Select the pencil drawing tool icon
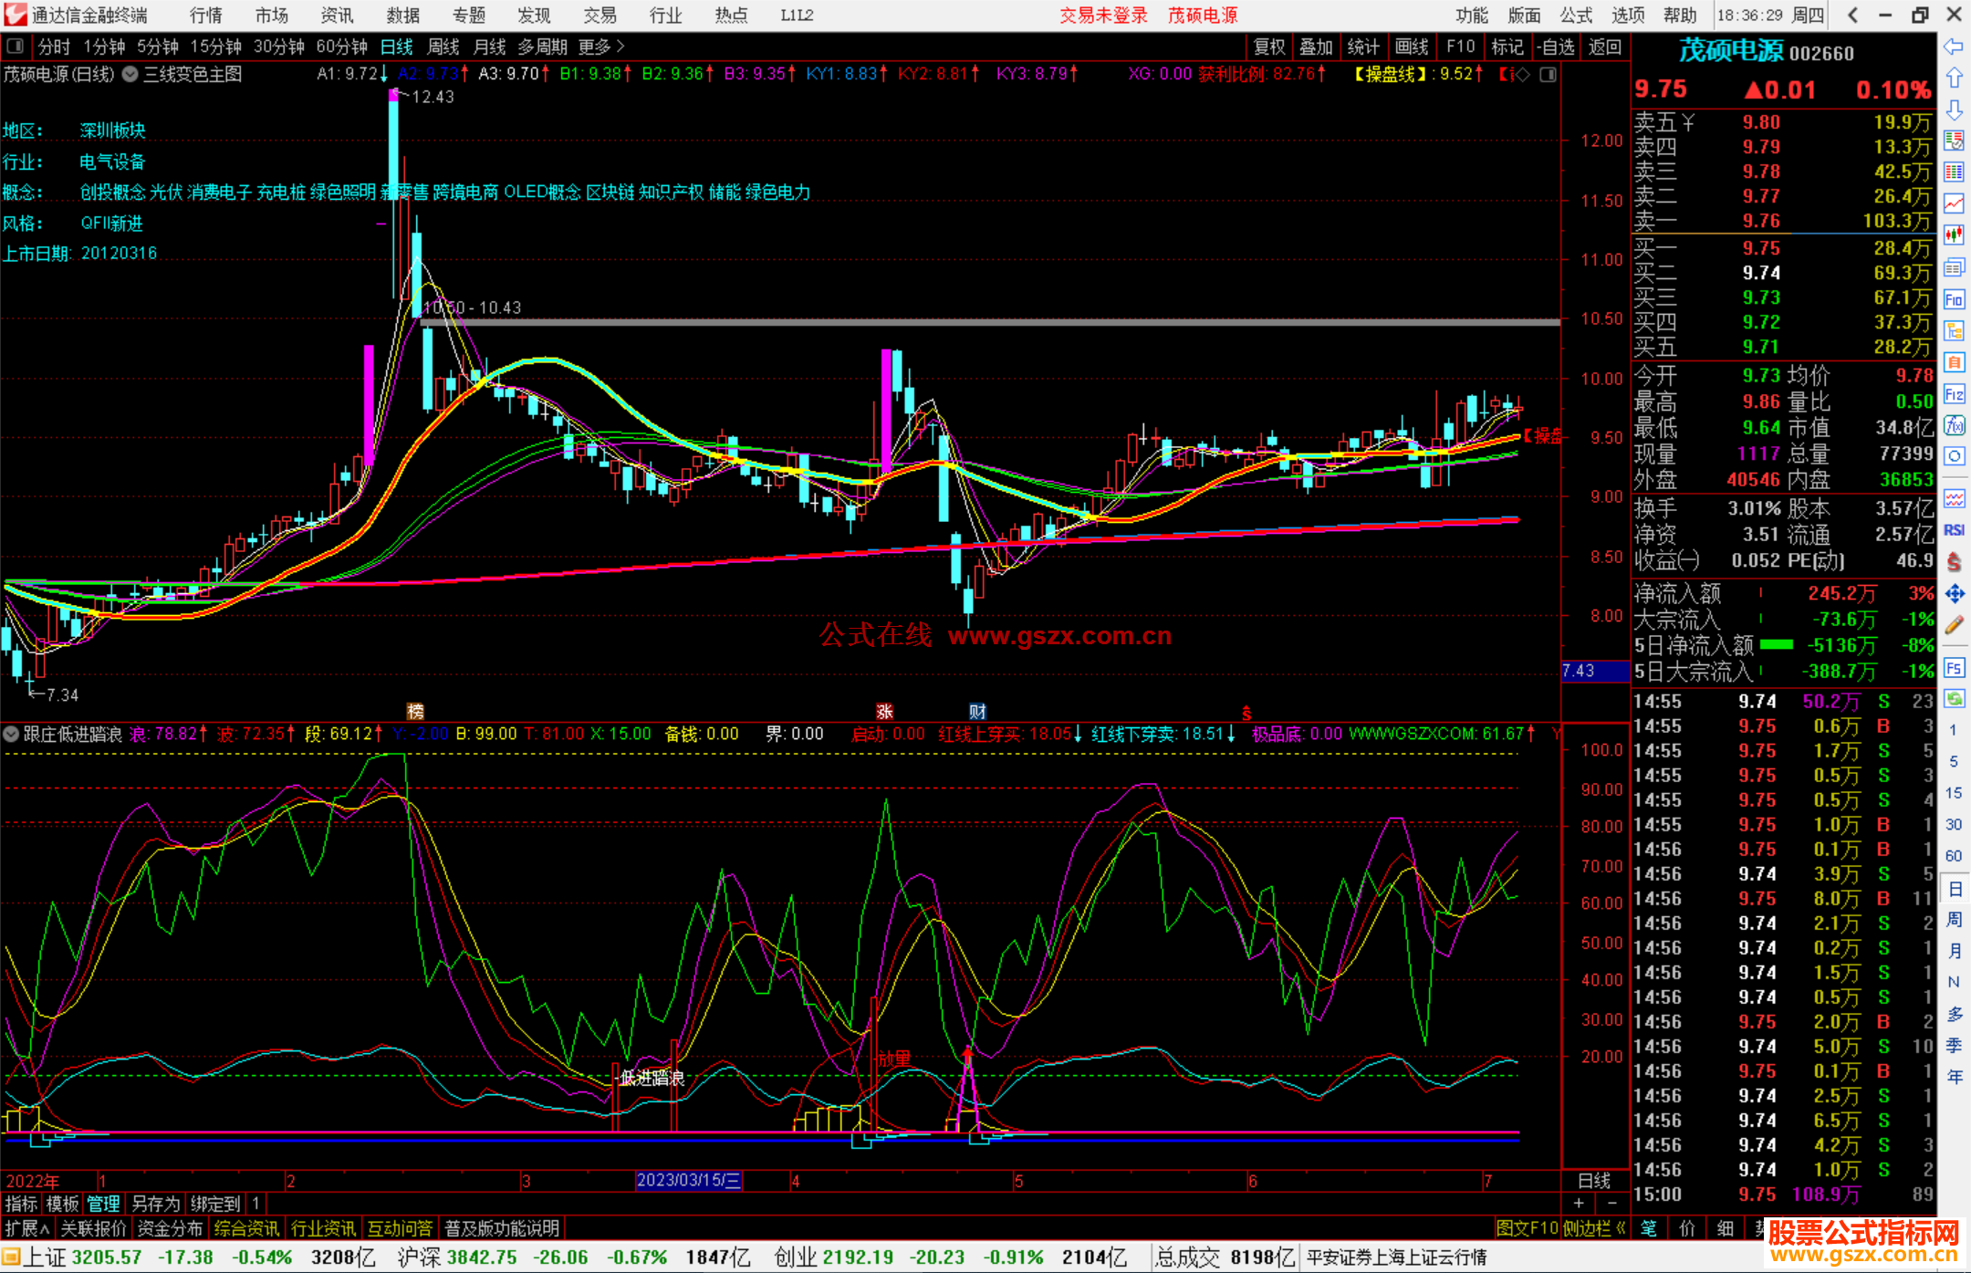 [1954, 626]
